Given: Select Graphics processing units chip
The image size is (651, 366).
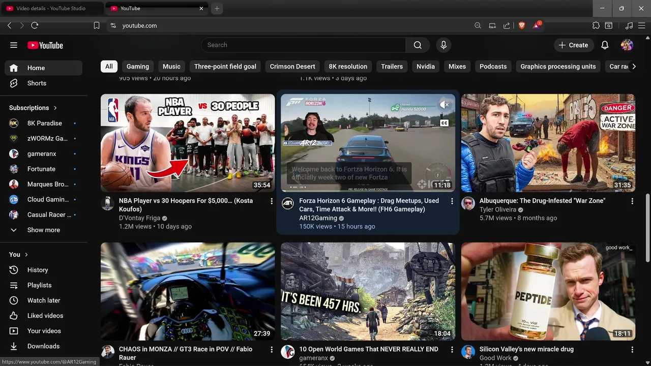Looking at the screenshot, I should pyautogui.click(x=558, y=67).
